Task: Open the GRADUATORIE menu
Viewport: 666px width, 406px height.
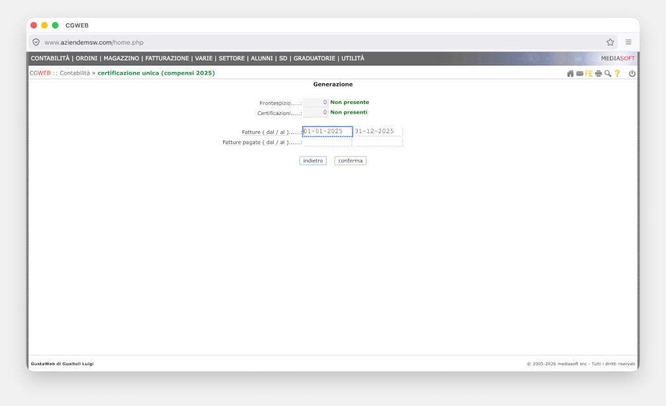Action: coord(314,58)
